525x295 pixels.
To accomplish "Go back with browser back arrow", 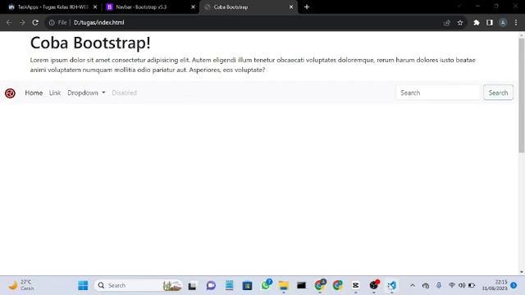I will [x=9, y=22].
